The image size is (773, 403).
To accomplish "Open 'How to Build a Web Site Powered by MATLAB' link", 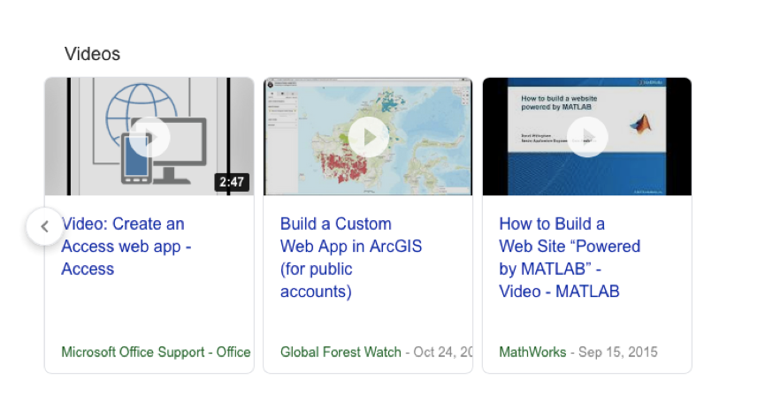I will pyautogui.click(x=570, y=258).
